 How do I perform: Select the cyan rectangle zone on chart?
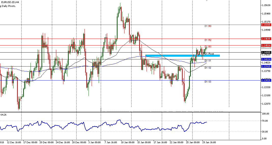(x=183, y=56)
